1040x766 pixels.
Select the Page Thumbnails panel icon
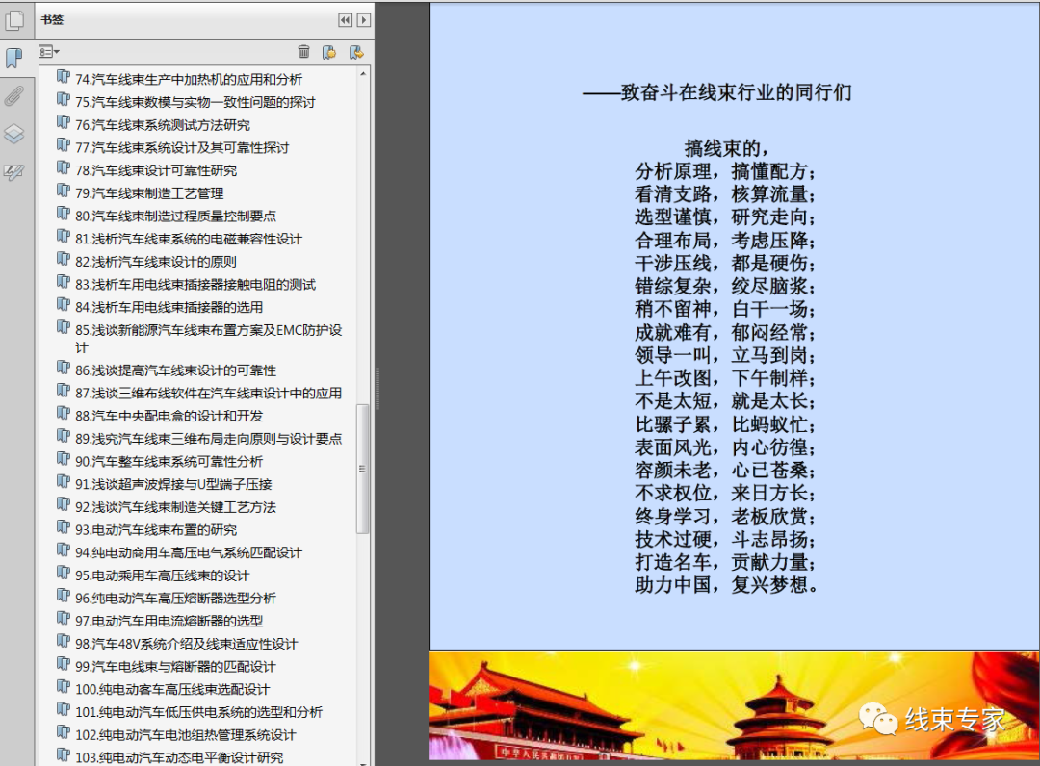[x=13, y=21]
